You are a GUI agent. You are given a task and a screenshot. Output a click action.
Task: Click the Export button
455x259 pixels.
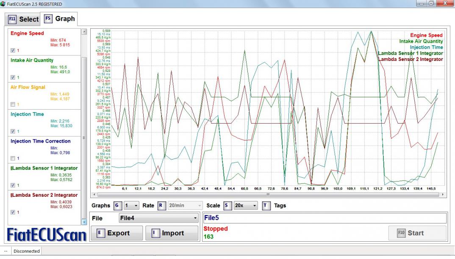coord(117,233)
